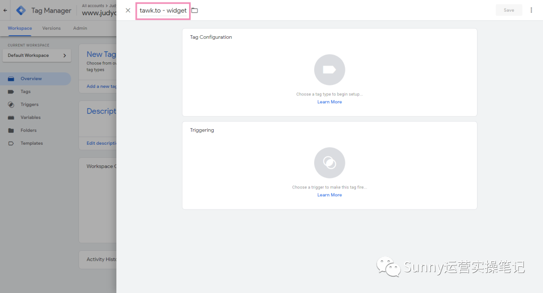Edit the tag name field 'tawk.to - widget'
This screenshot has height=293, width=543.
(163, 11)
